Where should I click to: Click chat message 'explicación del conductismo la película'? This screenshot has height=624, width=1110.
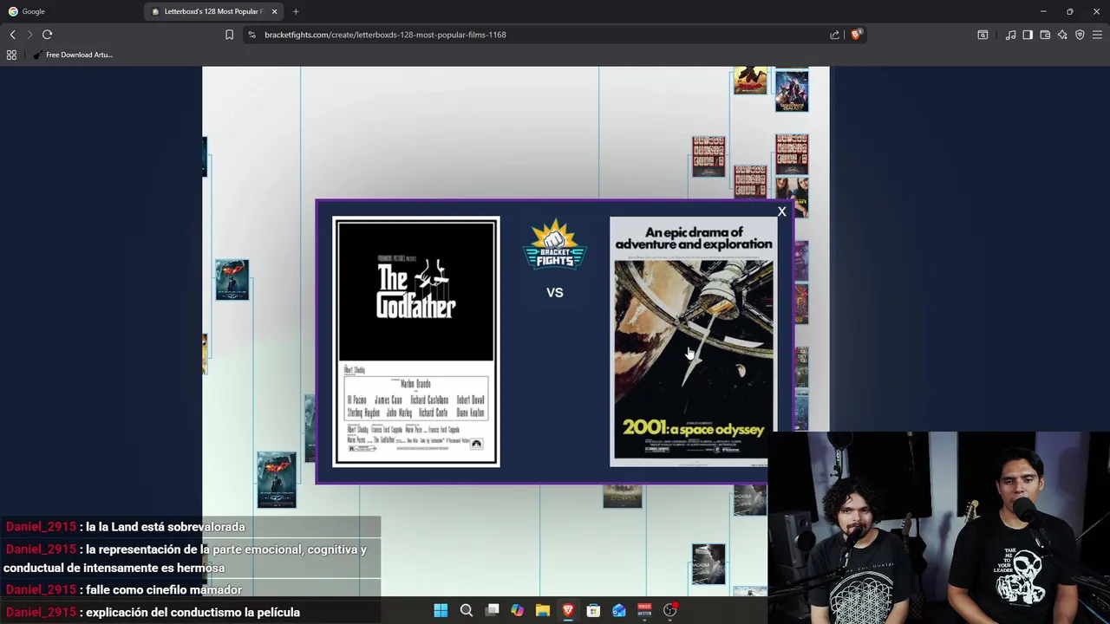click(x=193, y=612)
